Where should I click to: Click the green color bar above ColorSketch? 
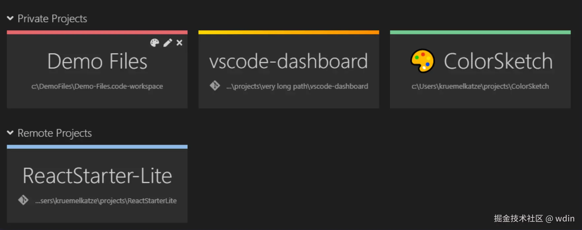coord(480,32)
